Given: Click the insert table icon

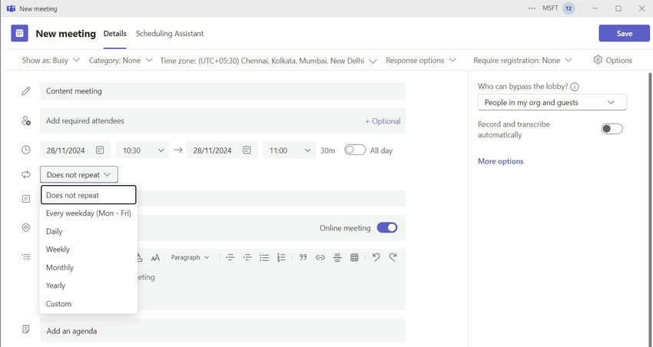Looking at the screenshot, I should click(x=354, y=258).
